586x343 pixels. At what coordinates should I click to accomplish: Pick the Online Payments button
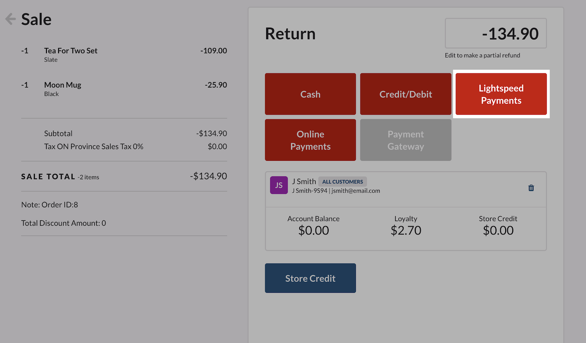310,140
